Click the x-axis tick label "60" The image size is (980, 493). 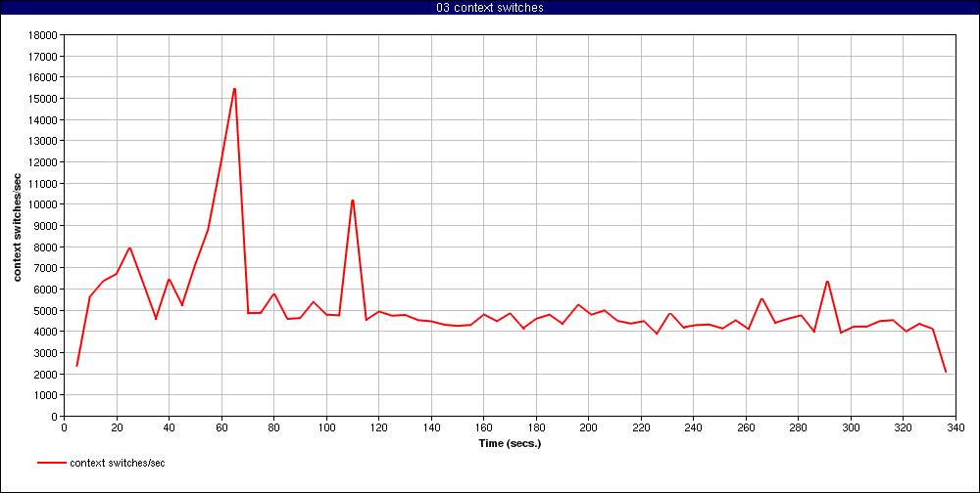pyautogui.click(x=221, y=427)
